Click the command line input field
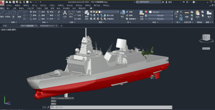 (111, 107)
